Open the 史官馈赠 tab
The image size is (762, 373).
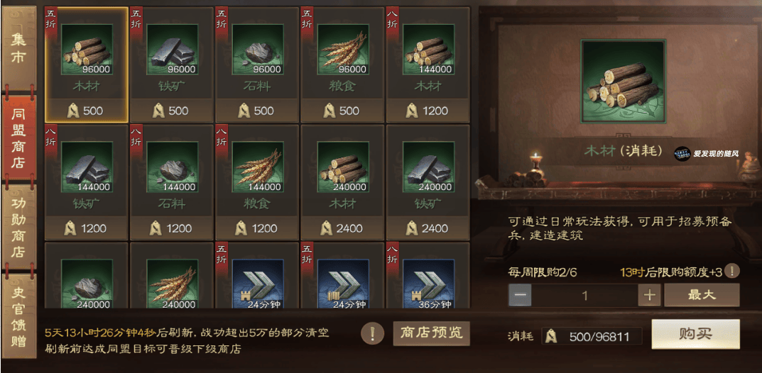pos(19,316)
